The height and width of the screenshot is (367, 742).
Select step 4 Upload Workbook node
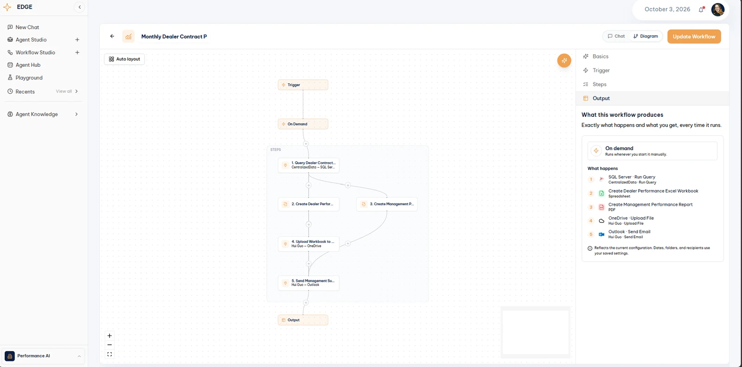(308, 244)
